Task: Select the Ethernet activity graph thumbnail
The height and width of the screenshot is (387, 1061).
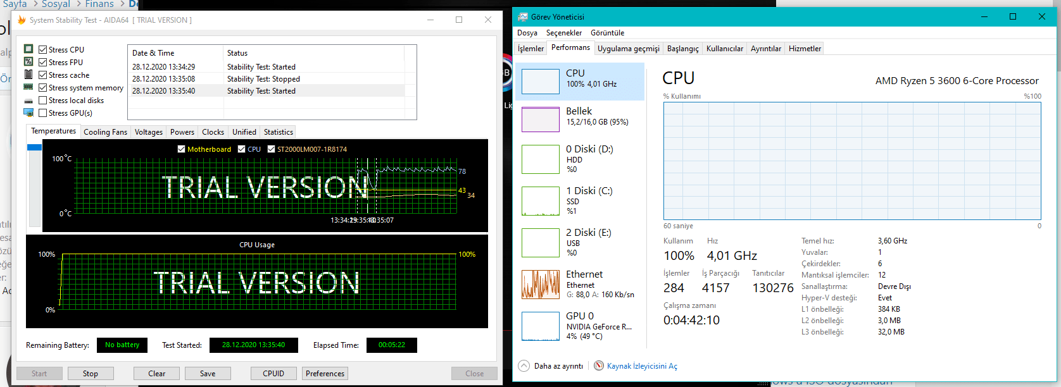Action: coord(540,285)
